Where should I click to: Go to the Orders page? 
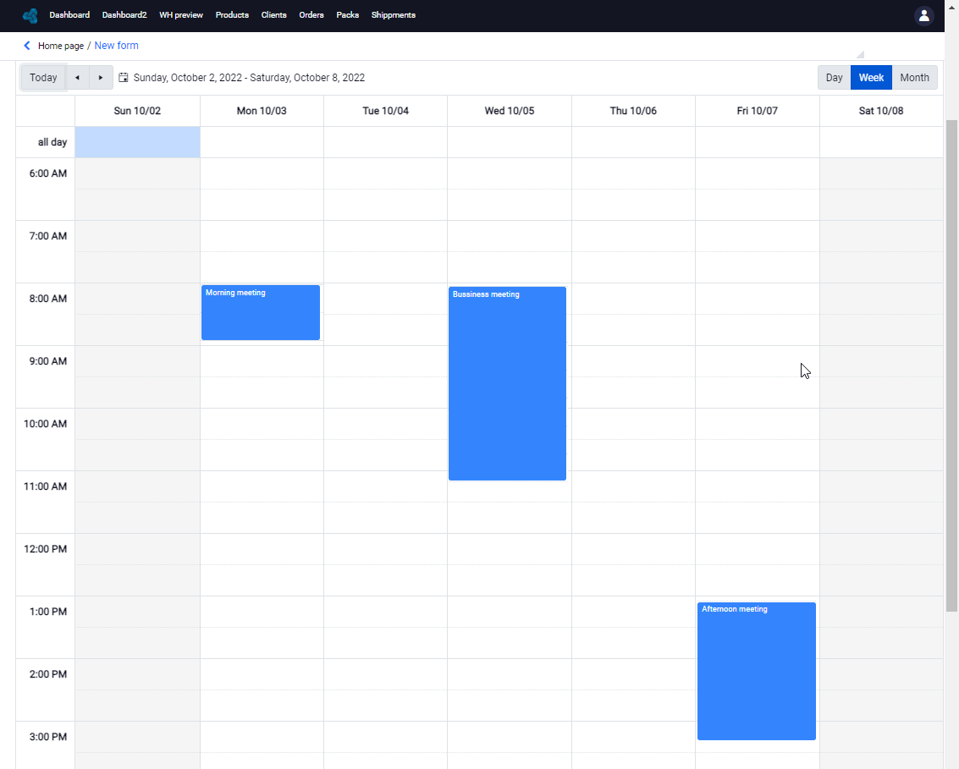click(x=311, y=15)
